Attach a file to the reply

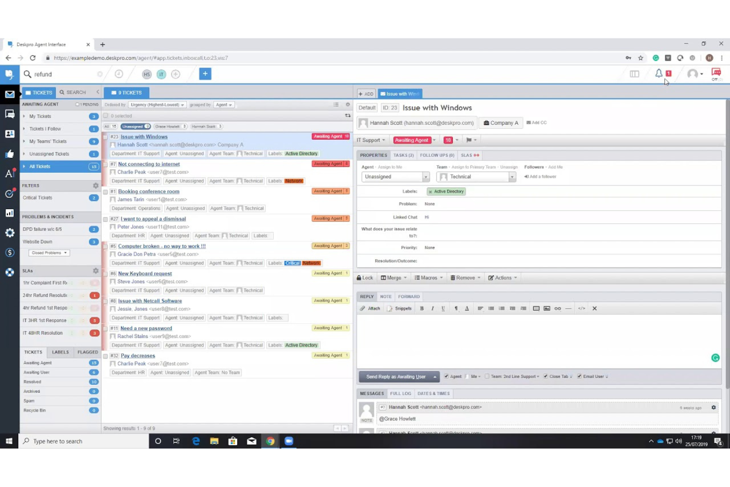(x=370, y=308)
